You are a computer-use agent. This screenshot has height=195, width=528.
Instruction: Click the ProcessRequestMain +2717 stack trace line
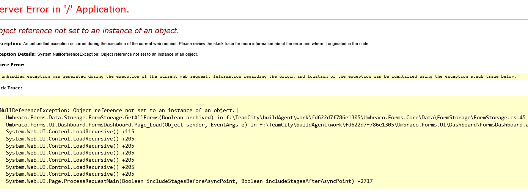[189, 181]
